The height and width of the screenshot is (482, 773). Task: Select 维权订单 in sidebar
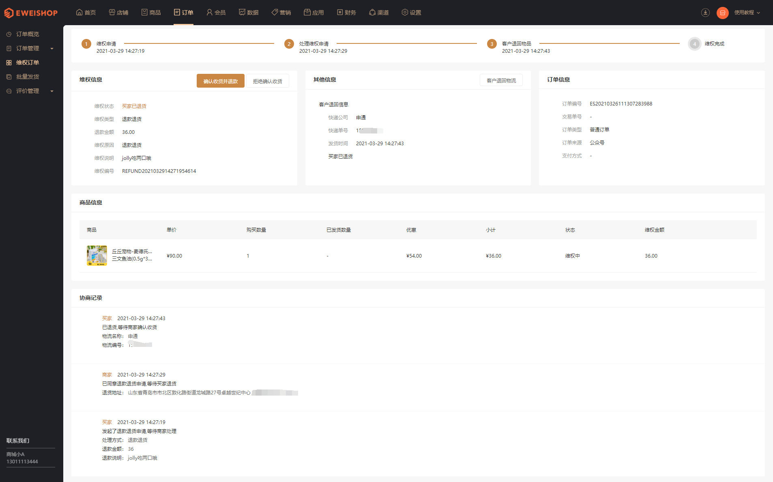[28, 62]
